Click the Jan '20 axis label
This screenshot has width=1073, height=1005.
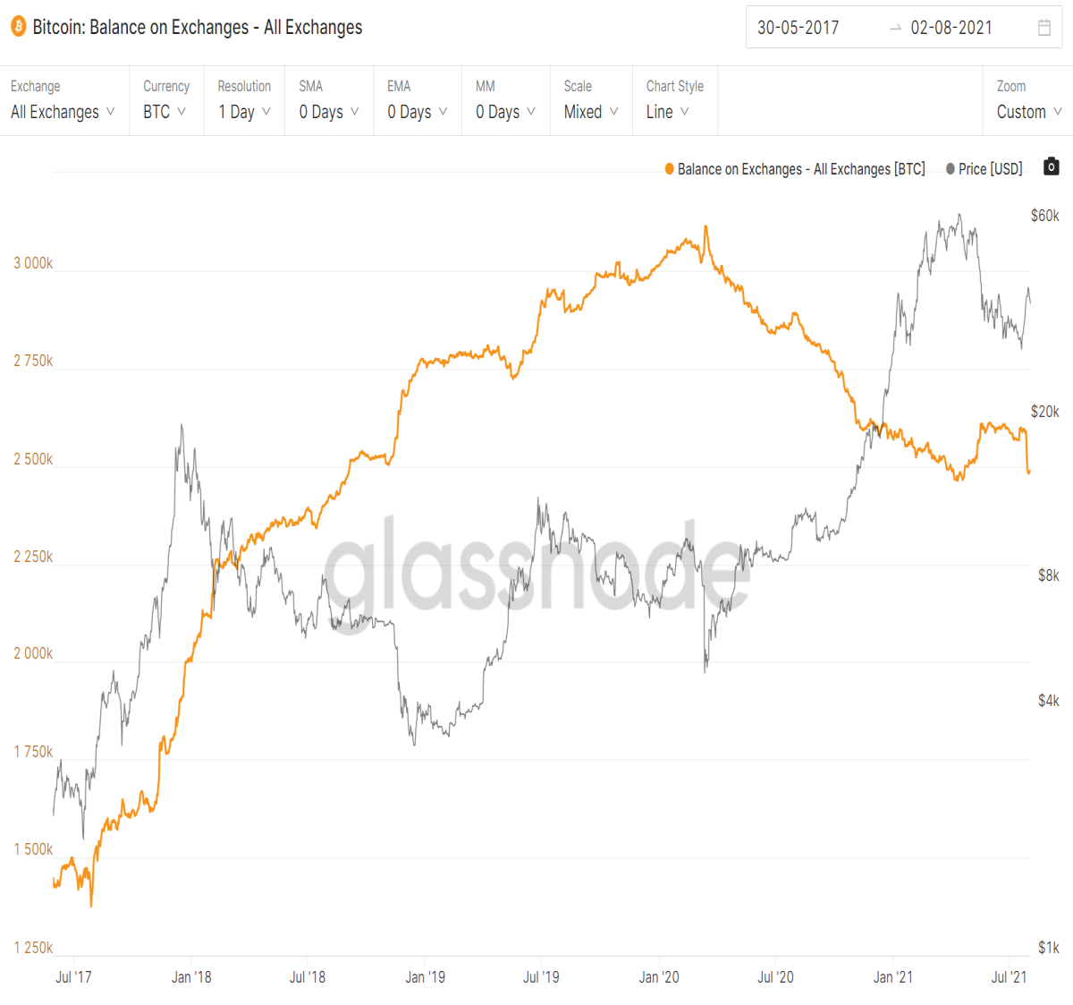tap(659, 977)
